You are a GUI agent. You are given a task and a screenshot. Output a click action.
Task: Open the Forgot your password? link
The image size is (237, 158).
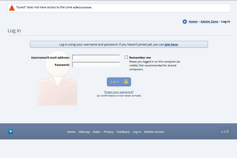[x=119, y=92]
